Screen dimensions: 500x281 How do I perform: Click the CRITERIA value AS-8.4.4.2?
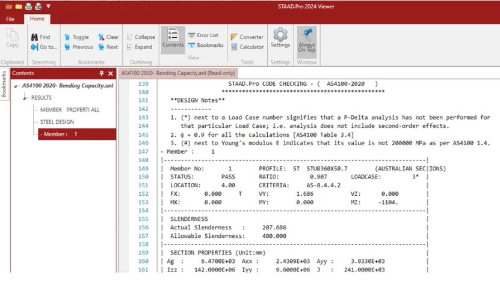[x=323, y=185]
